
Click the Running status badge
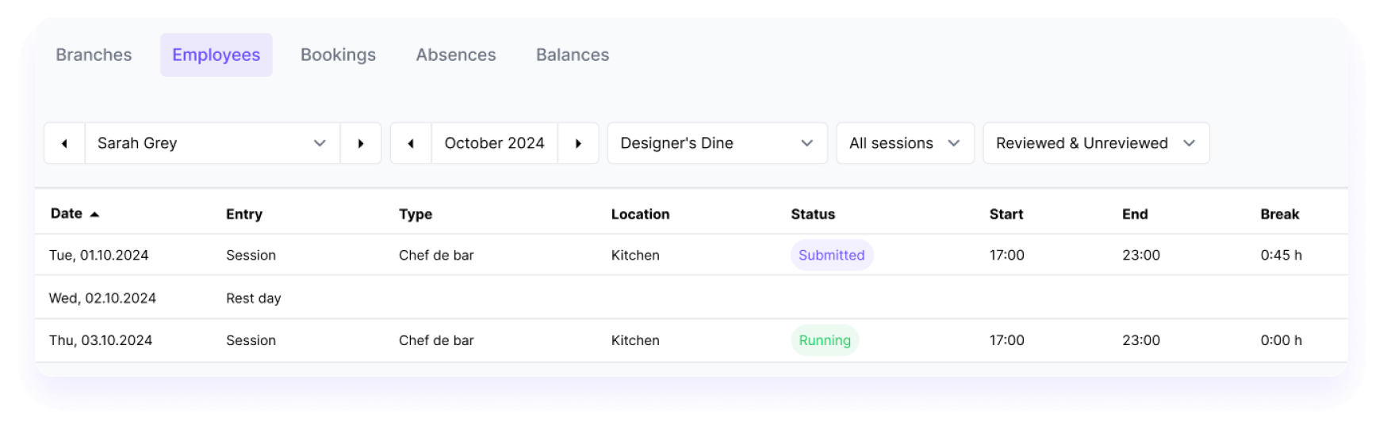[x=824, y=340]
